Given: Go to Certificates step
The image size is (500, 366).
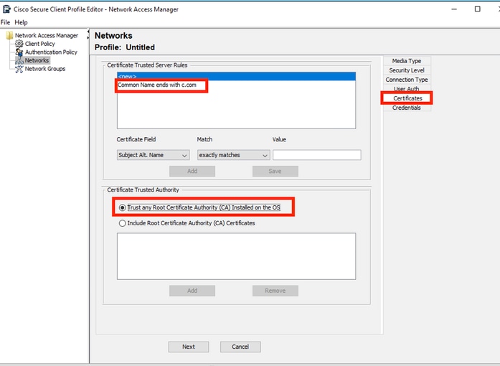Looking at the screenshot, I should (x=407, y=98).
